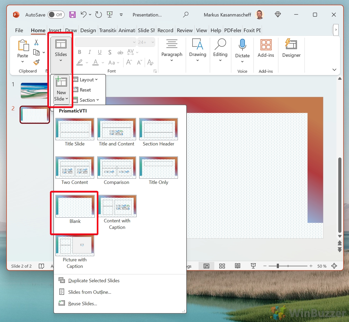The width and height of the screenshot is (349, 322).
Task: Open the font color picker arrow
Action: click(x=103, y=63)
